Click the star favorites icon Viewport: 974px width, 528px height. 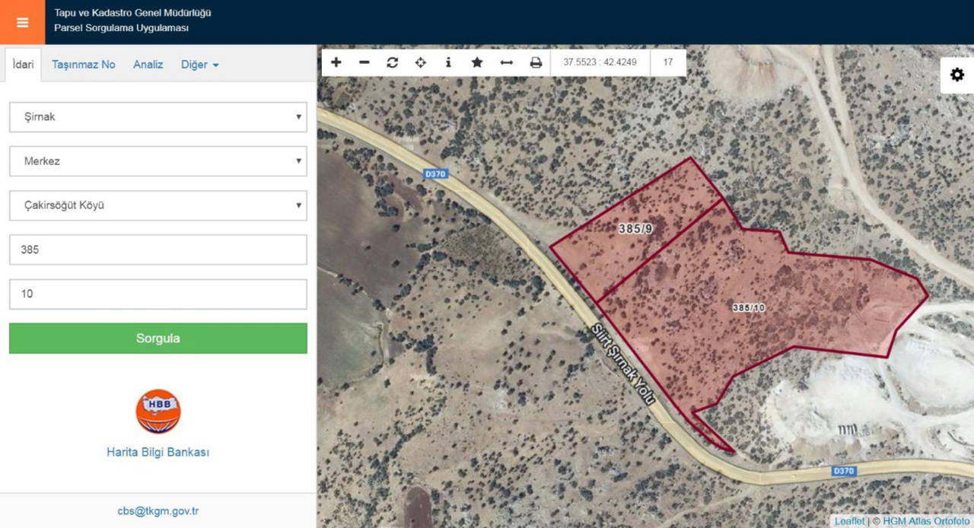[x=477, y=62]
